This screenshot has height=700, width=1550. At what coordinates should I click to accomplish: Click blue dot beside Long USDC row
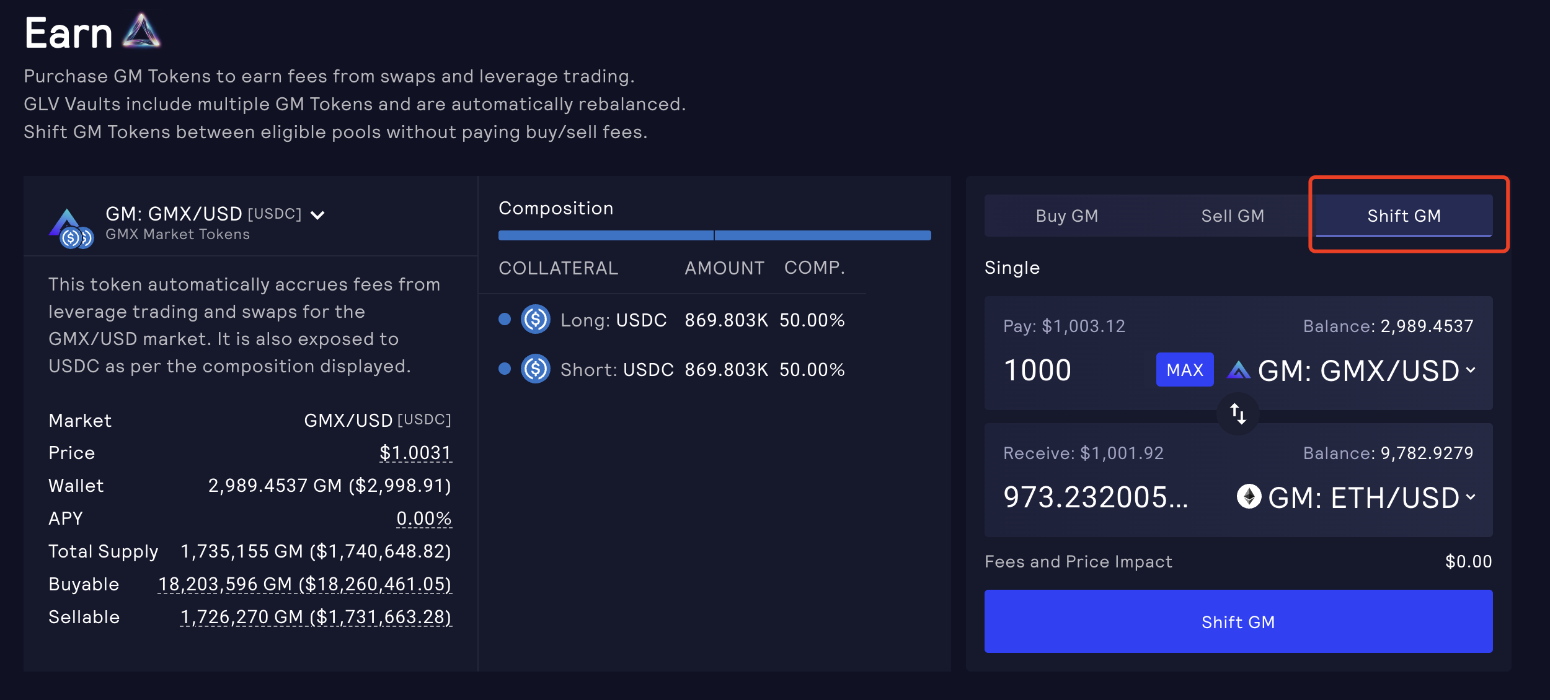(505, 319)
